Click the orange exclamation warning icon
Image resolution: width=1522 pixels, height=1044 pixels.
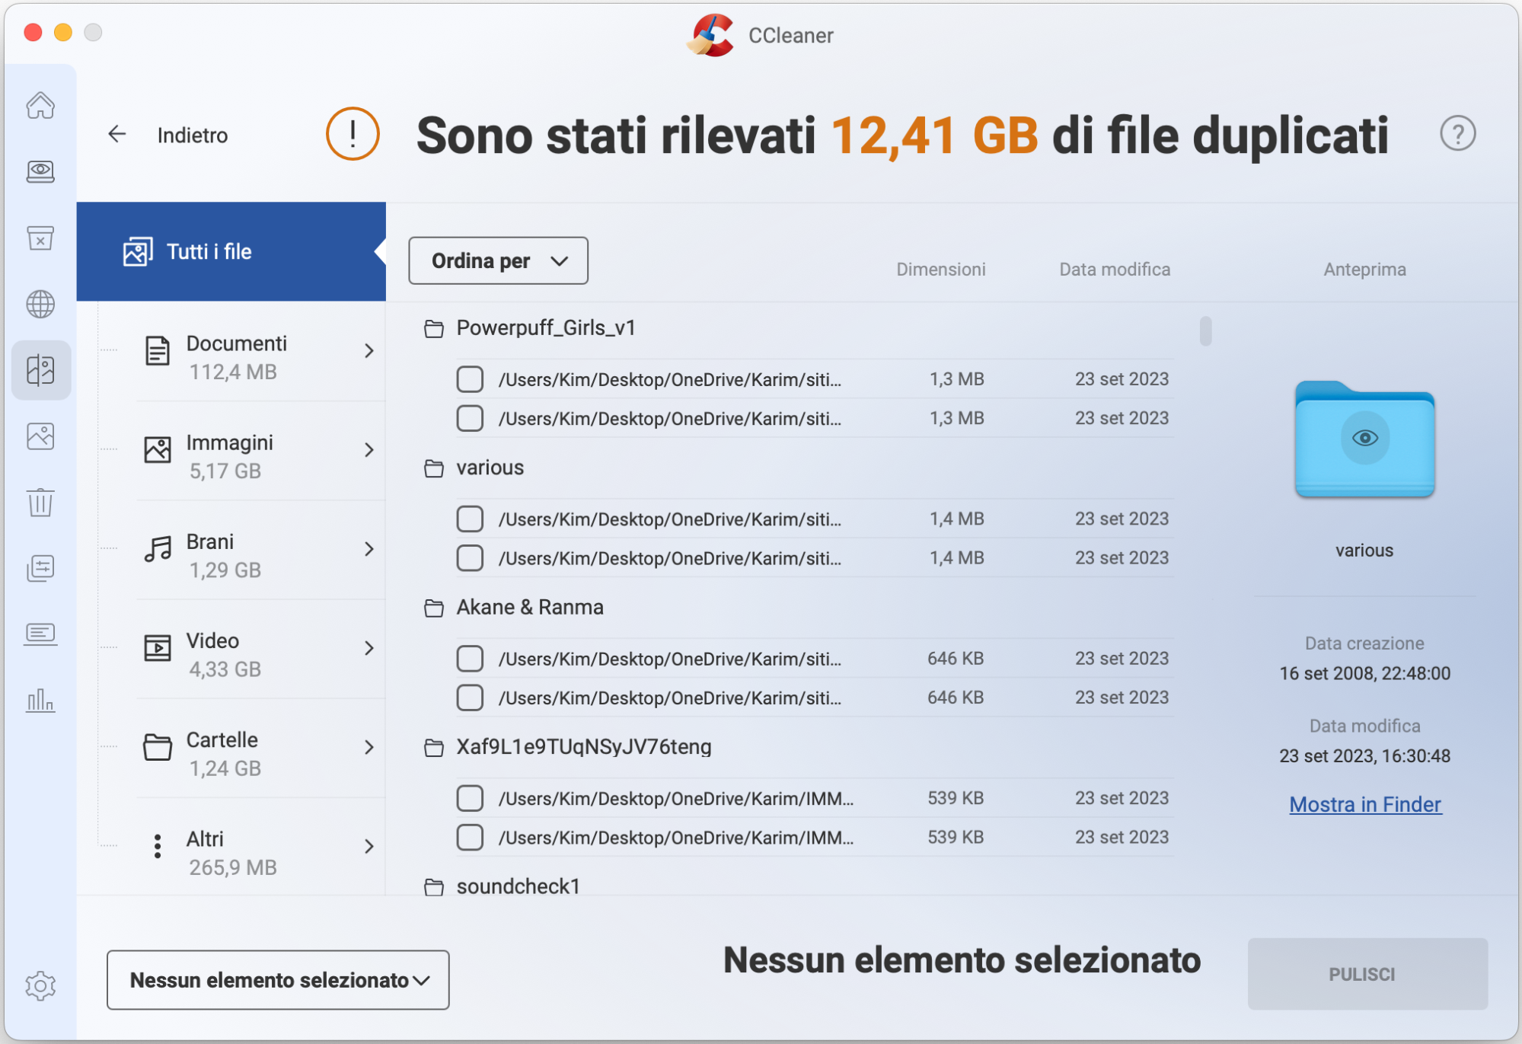353,134
